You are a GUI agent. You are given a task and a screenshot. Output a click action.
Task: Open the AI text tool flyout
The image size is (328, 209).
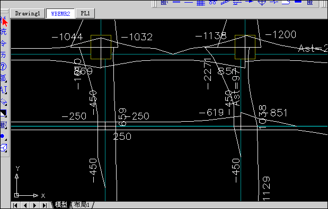pos(4,90)
